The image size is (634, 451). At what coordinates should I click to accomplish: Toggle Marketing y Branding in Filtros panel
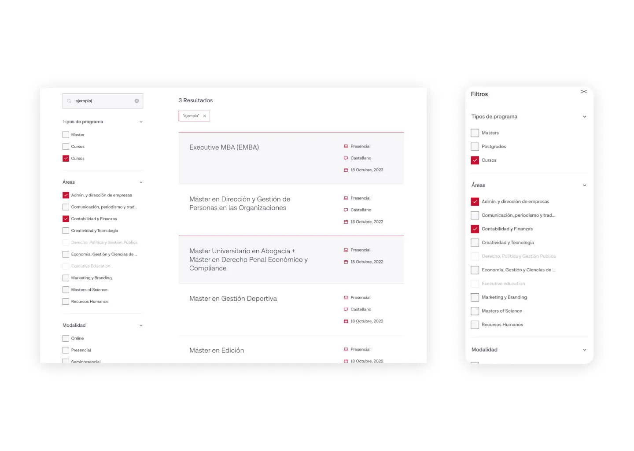point(475,297)
